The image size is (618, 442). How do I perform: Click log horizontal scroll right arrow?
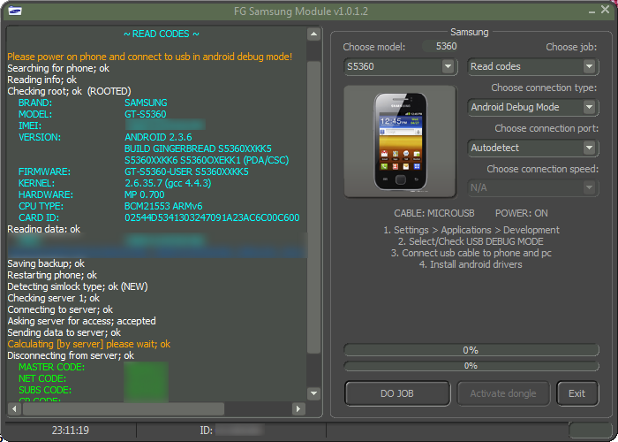click(x=300, y=409)
